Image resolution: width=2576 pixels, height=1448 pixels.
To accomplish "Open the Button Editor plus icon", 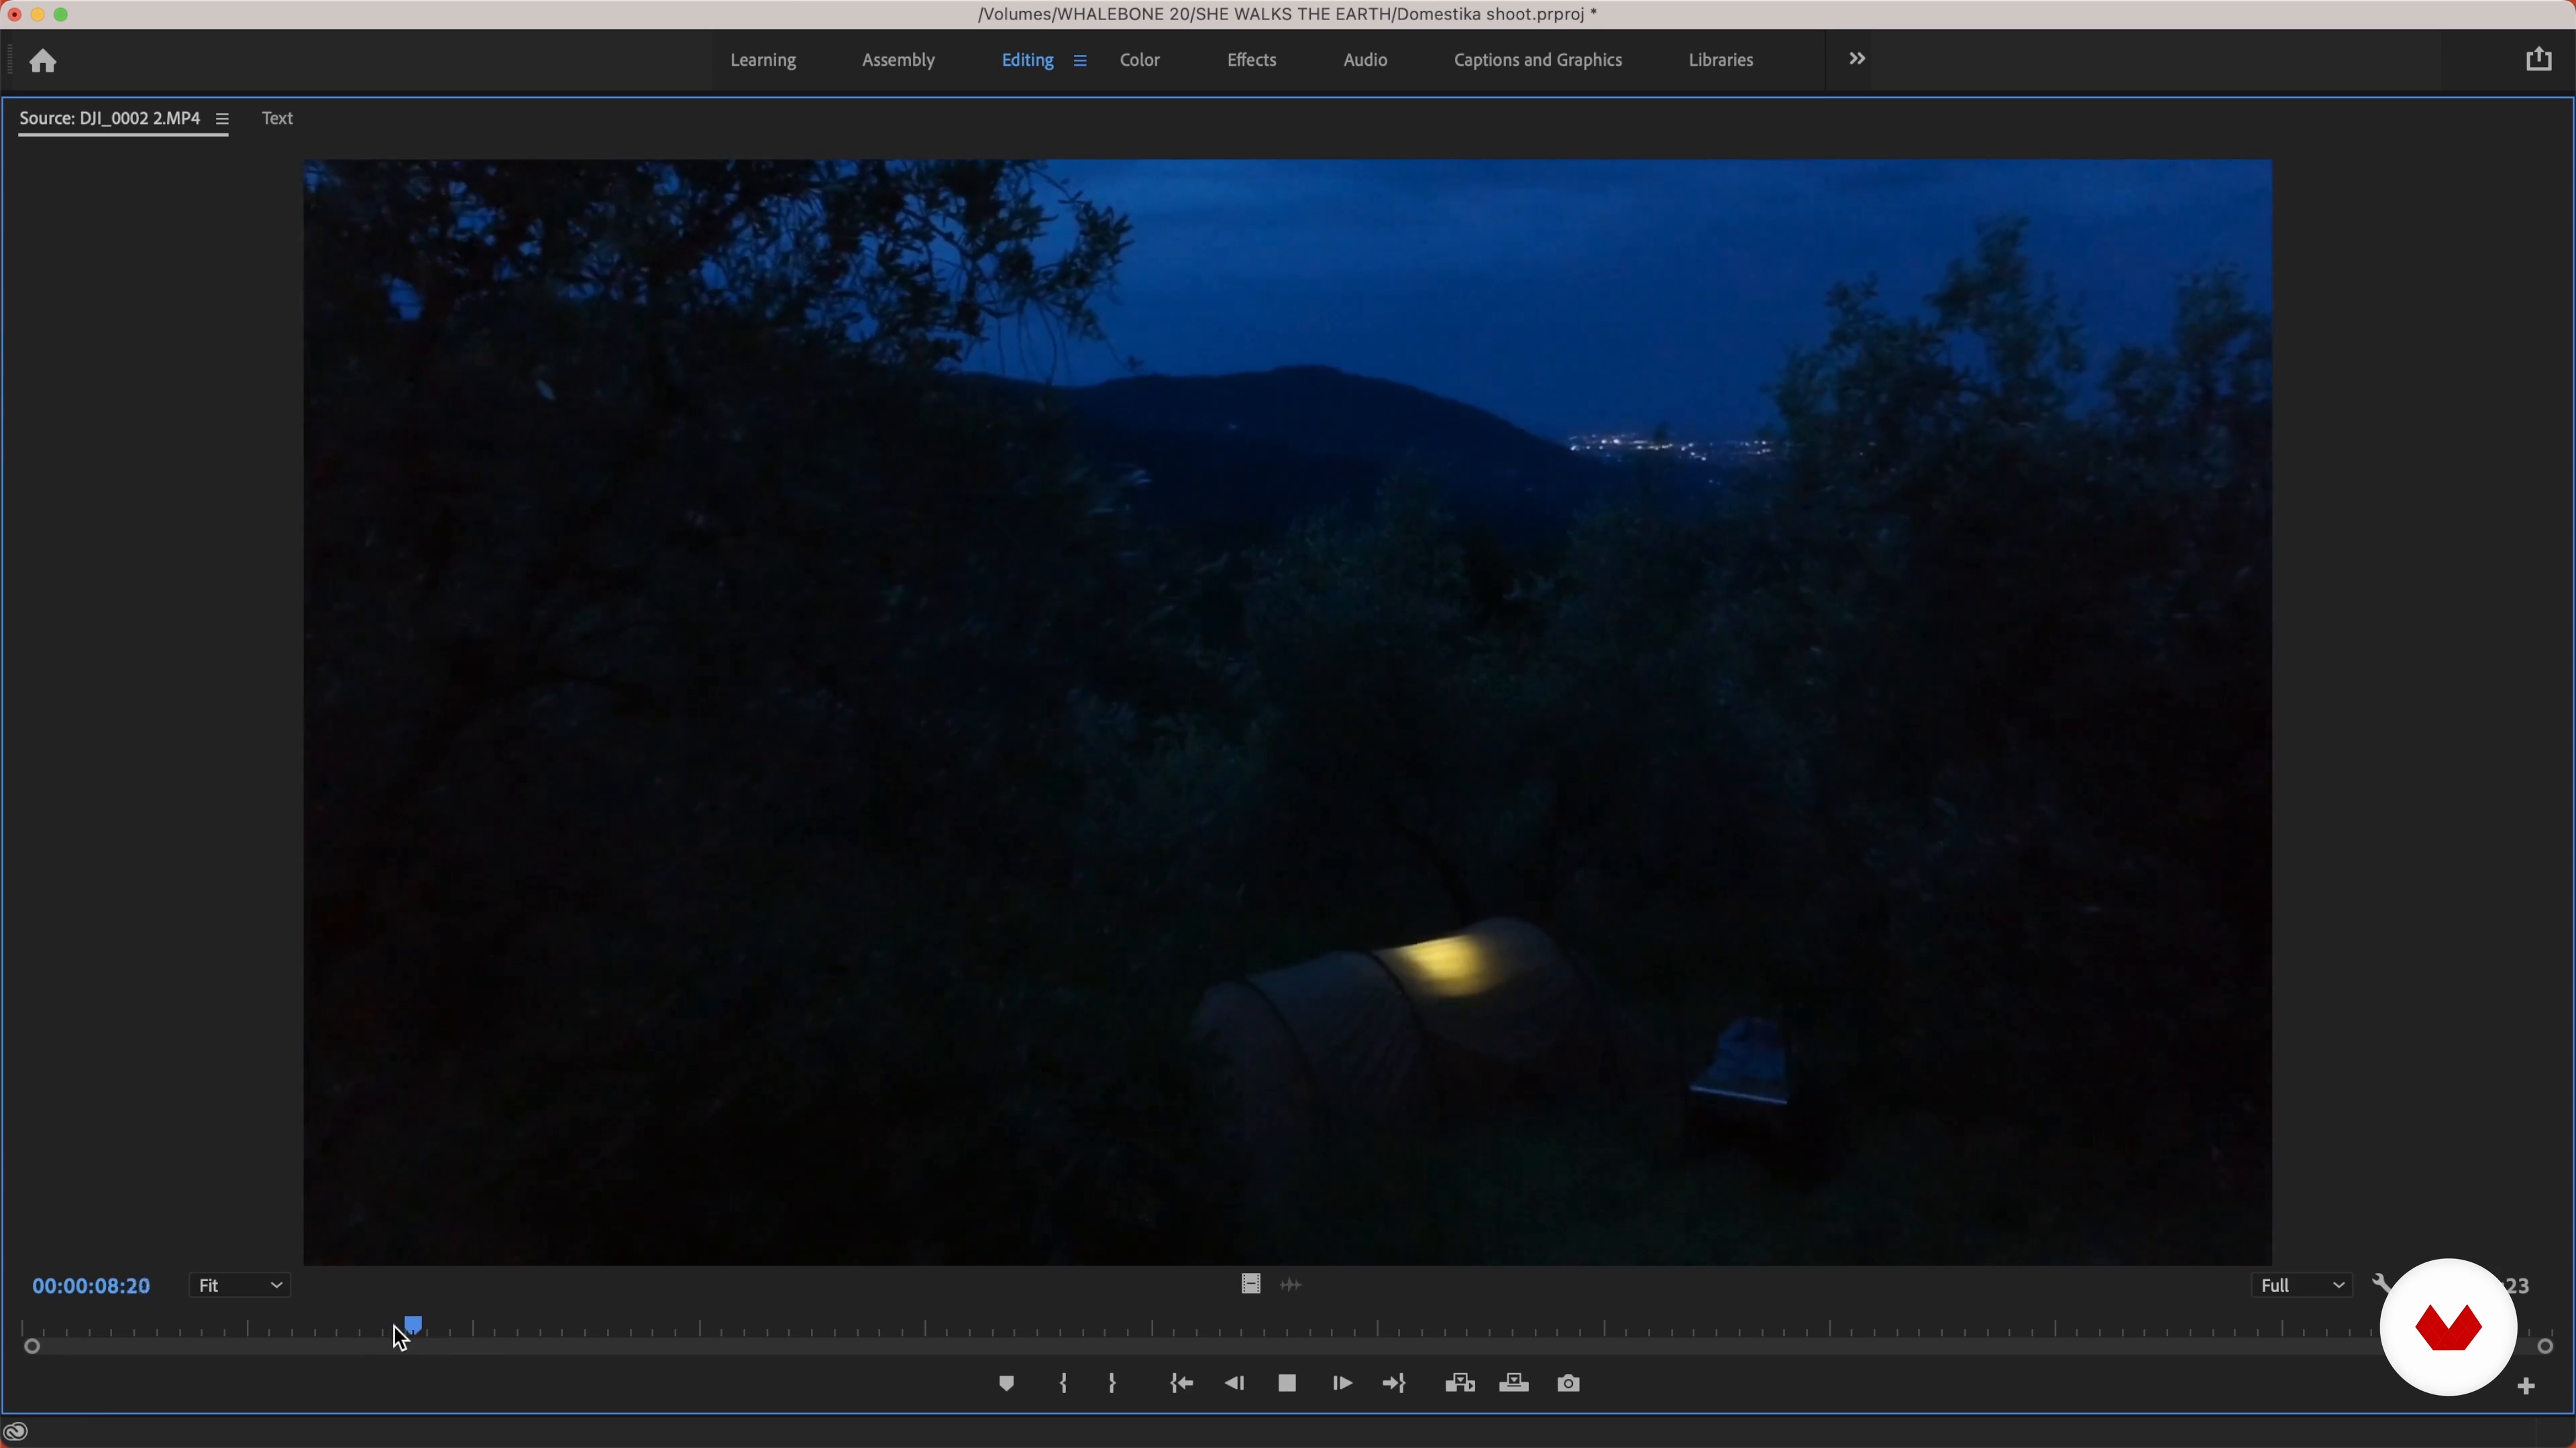I will click(2526, 1387).
